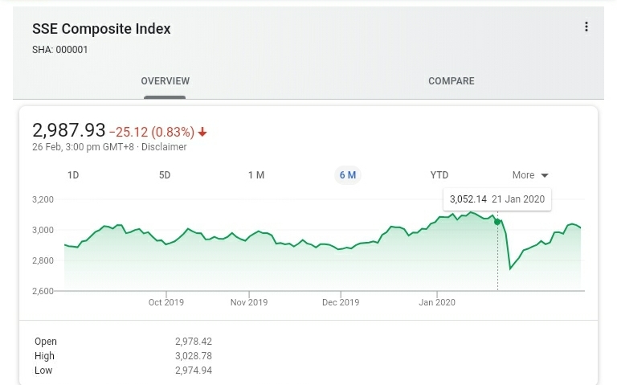This screenshot has width=617, height=385.
Task: Click the SSE Composite Index title
Action: pyautogui.click(x=101, y=29)
